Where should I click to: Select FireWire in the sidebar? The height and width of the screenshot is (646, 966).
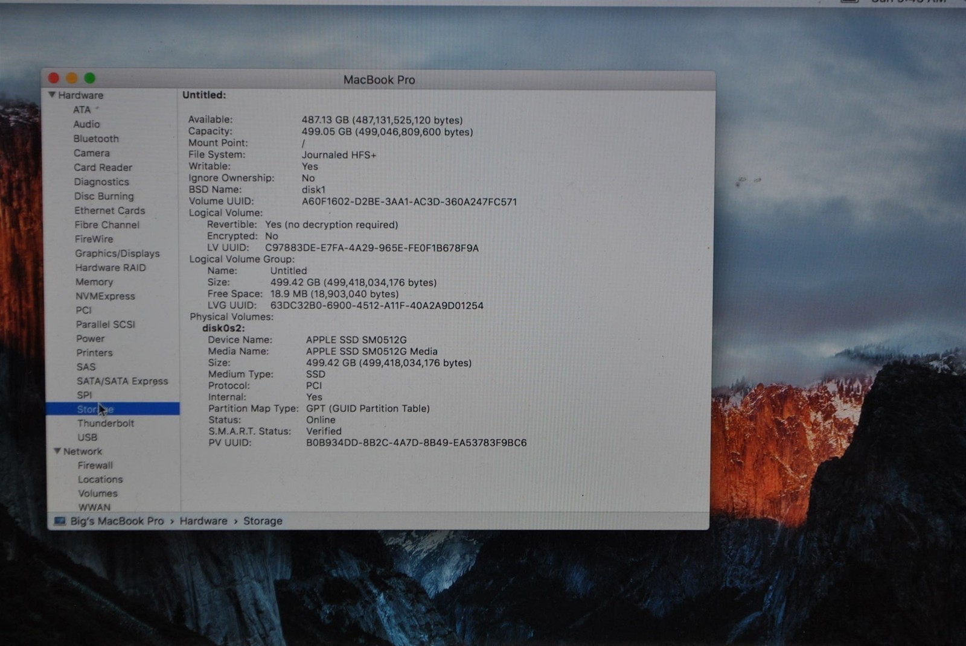click(x=94, y=239)
